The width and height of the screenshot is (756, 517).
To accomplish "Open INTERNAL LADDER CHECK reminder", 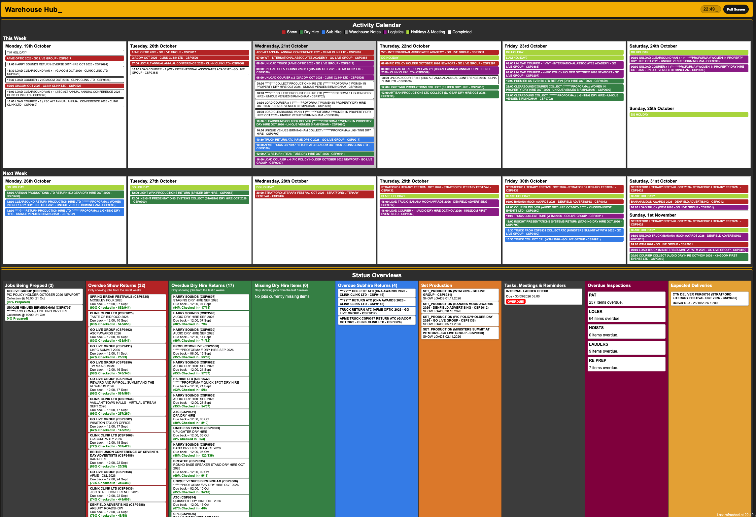I will tap(543, 297).
